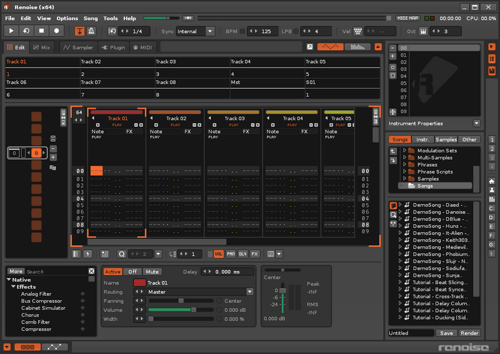Expand the Phrase Scripts folder
The height and width of the screenshot is (354, 500).
coord(404,172)
